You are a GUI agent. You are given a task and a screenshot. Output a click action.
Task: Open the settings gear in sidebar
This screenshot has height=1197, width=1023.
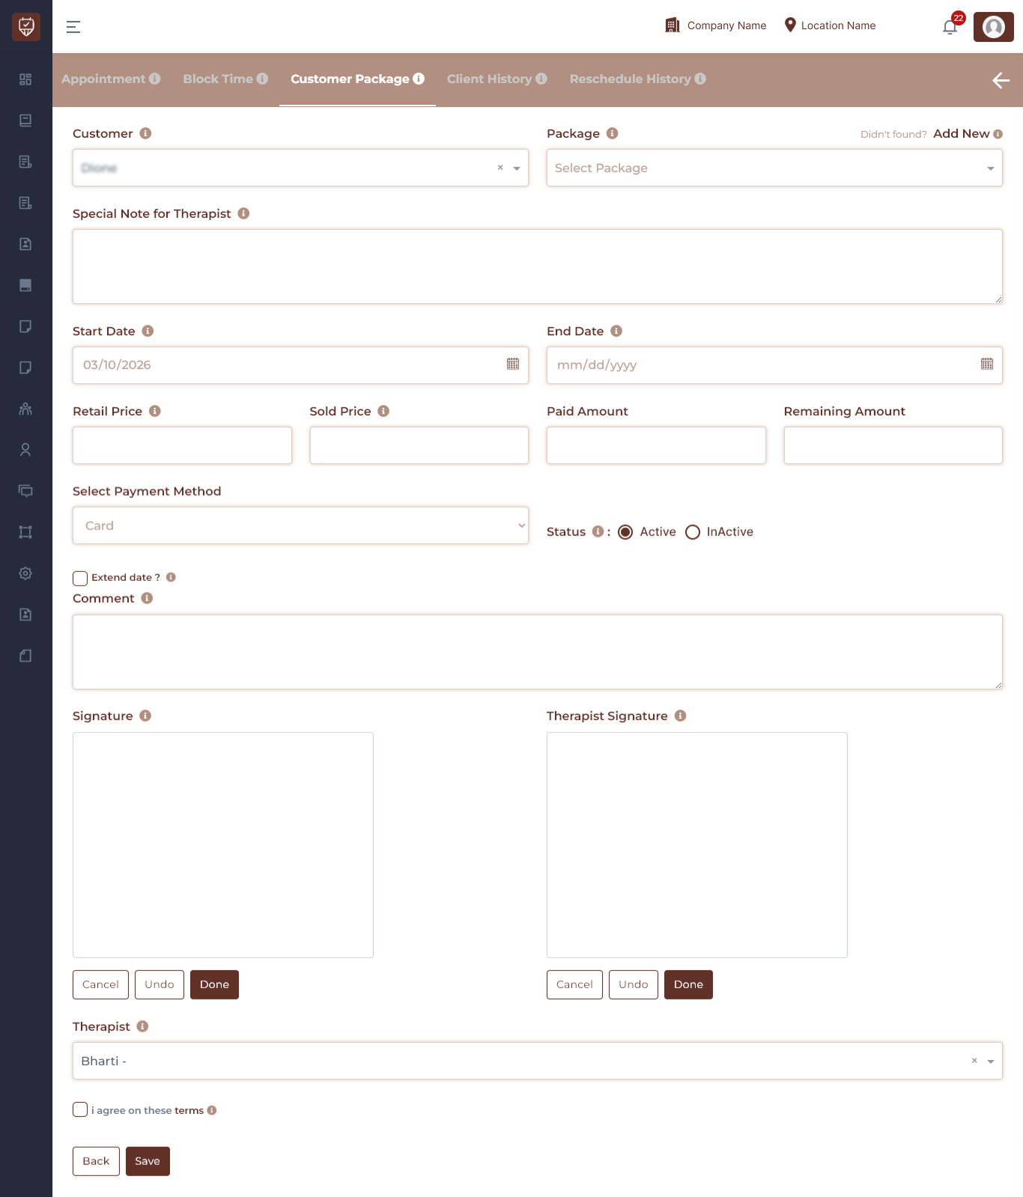tap(25, 573)
